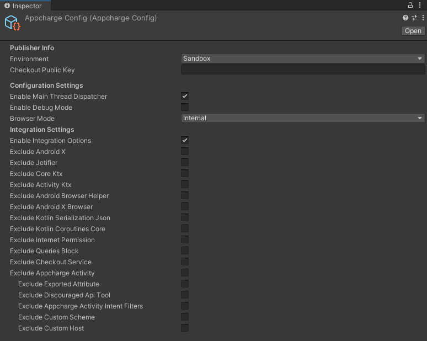Click the Enable Debug Mode label

(41, 108)
